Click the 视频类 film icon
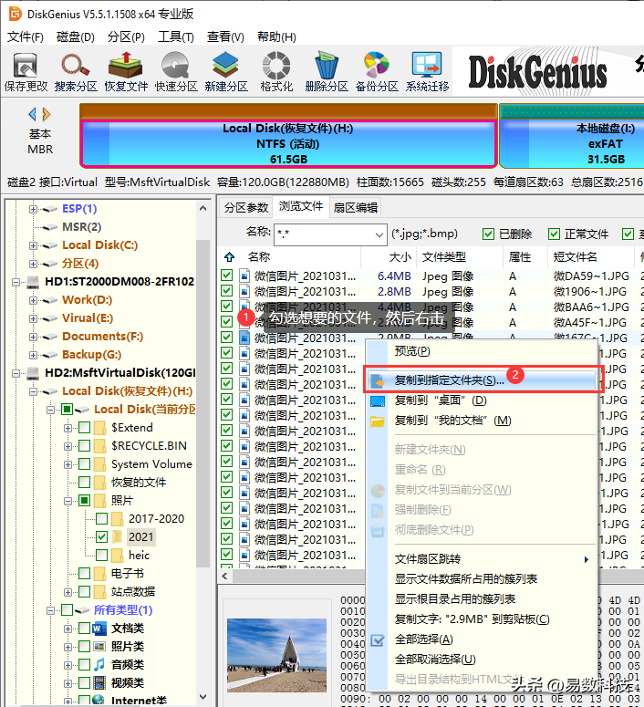644x707 pixels. (99, 682)
